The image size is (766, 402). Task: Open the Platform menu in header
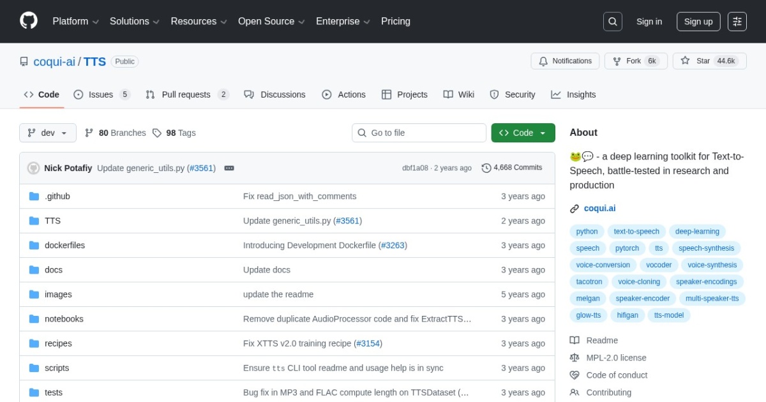[x=75, y=22]
